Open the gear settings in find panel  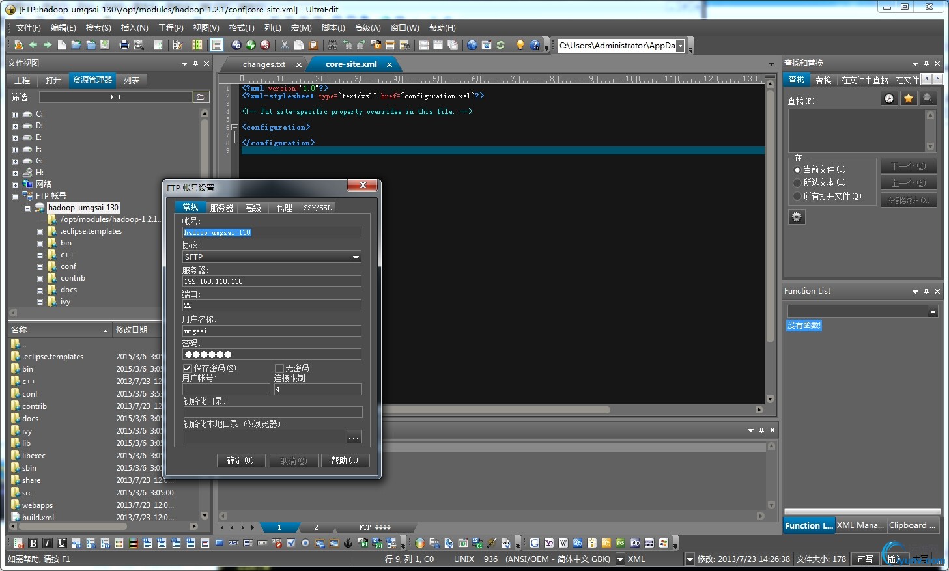(797, 217)
